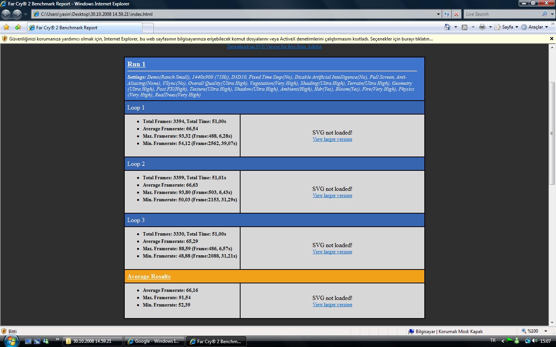Open Loop 2 View larger version link
This screenshot has height=347, width=556.
(332, 195)
